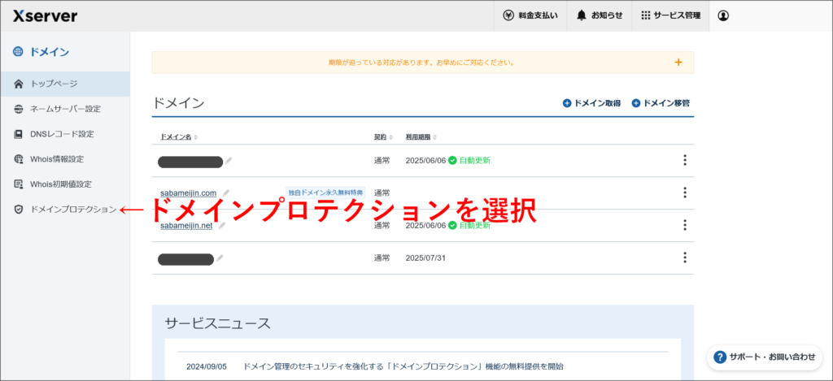
Task: Open three-dot menu for 2025/07/31 row
Action: pos(685,258)
